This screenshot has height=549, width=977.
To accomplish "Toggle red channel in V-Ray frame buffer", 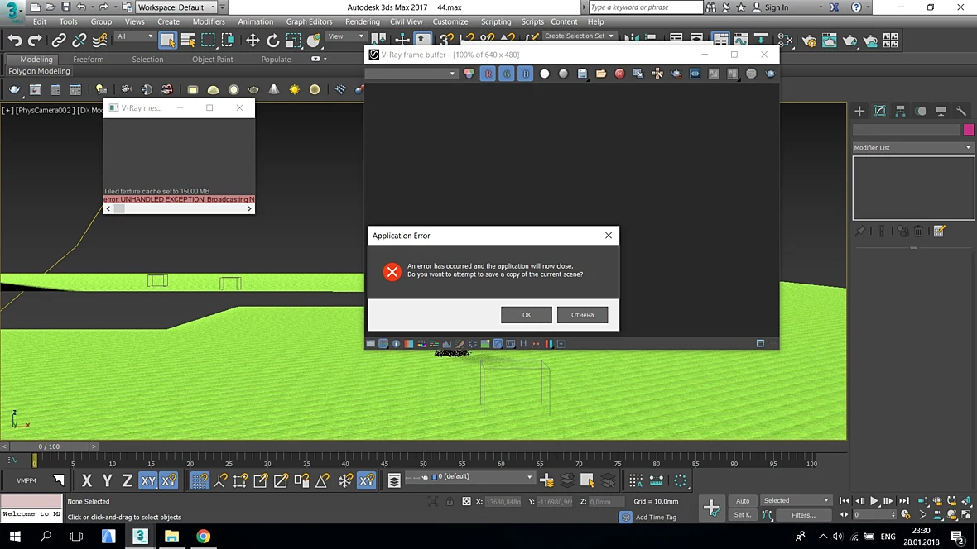I will tap(488, 74).
